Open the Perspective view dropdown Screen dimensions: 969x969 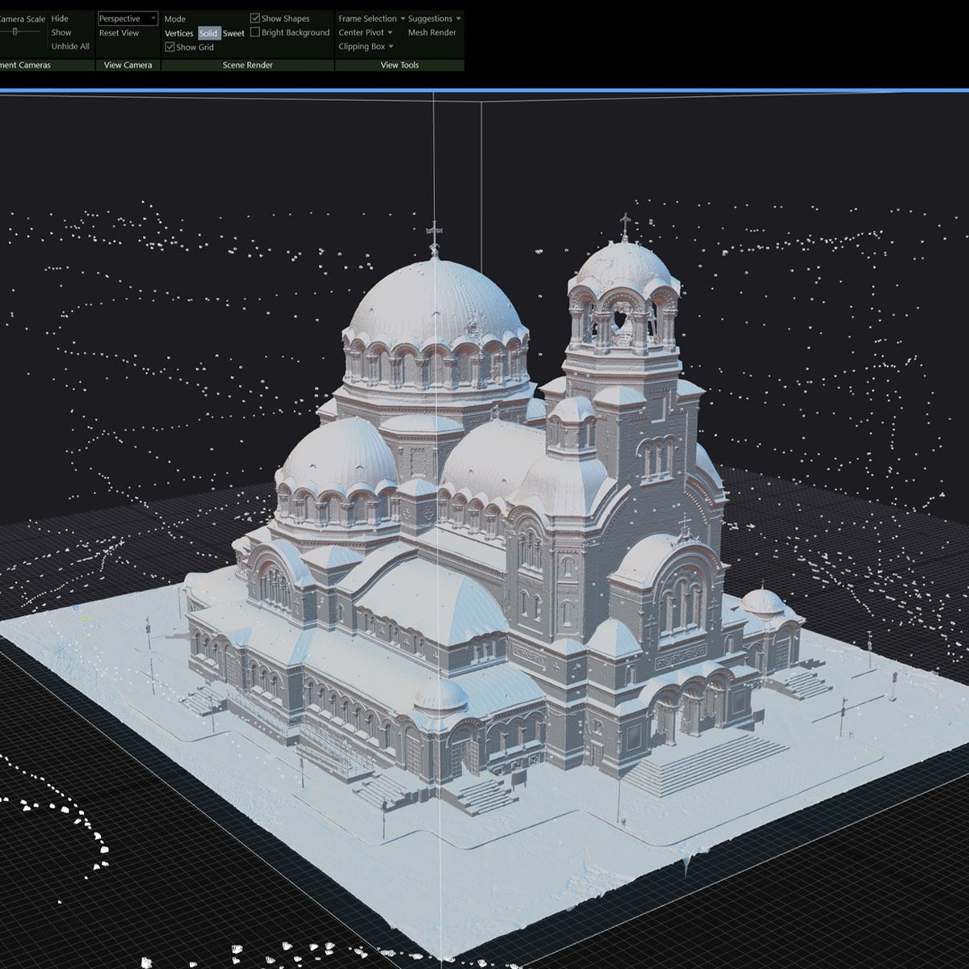152,18
